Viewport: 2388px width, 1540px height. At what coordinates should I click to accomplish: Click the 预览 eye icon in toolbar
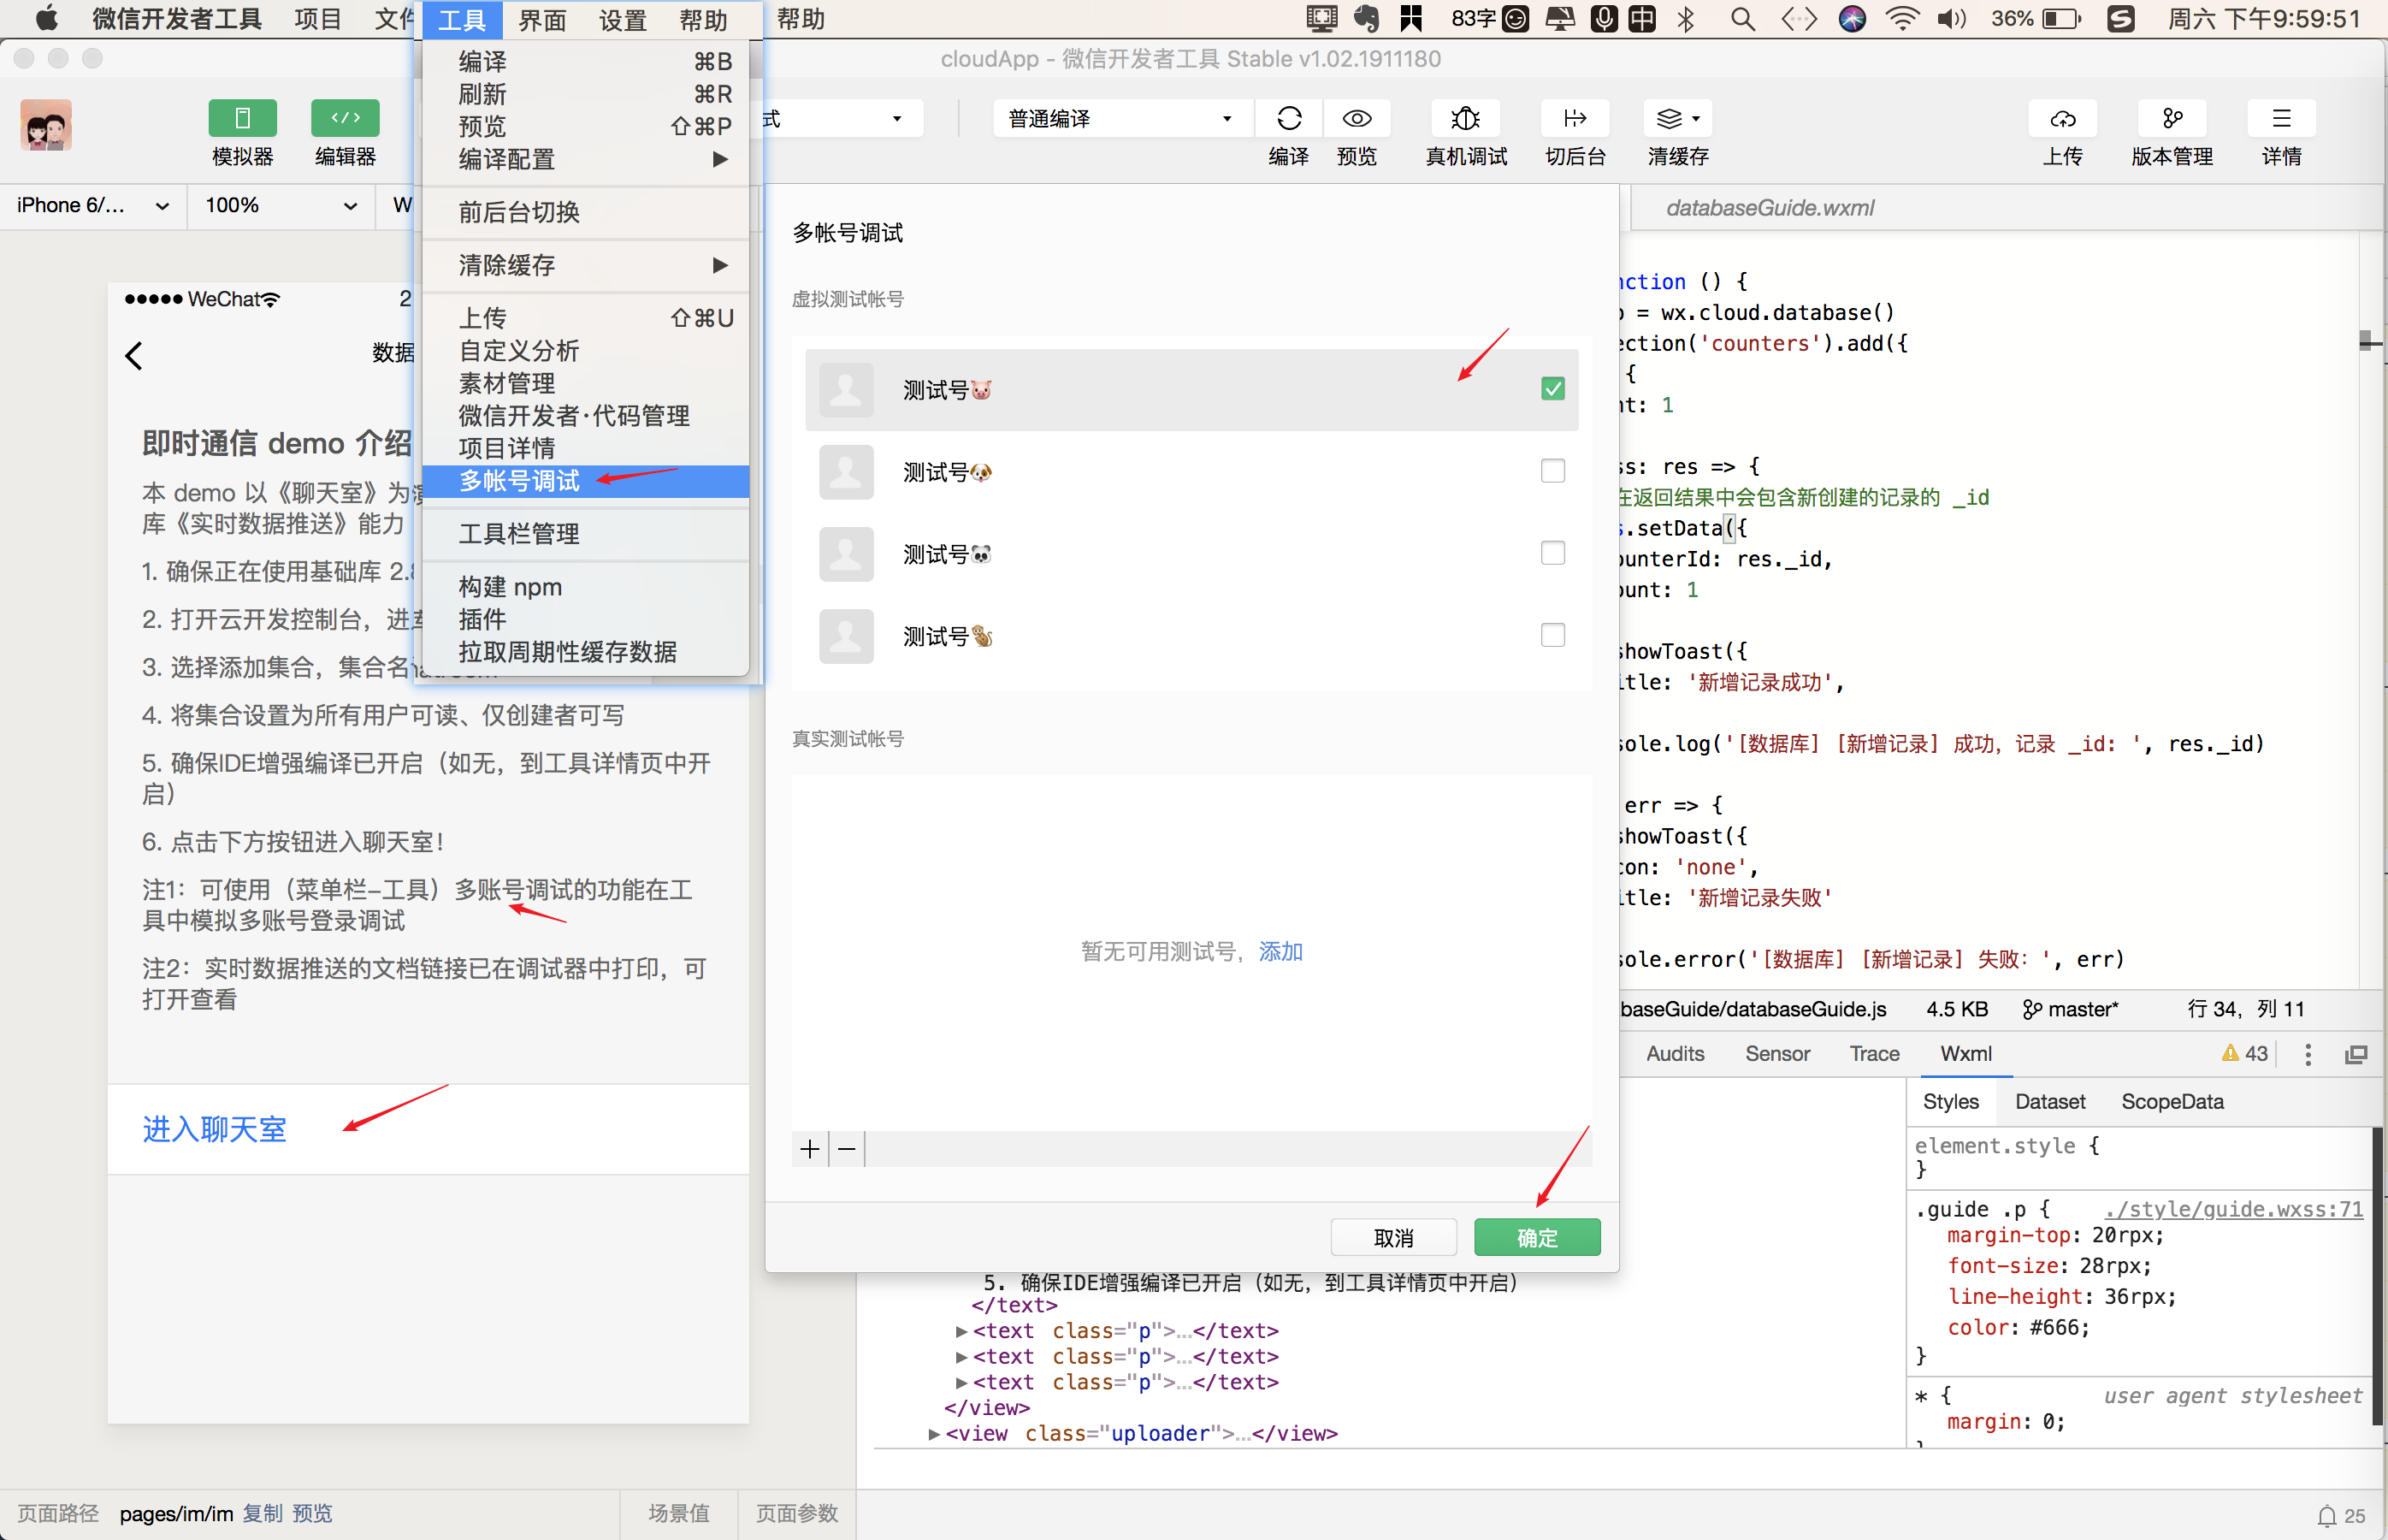coord(1357,119)
